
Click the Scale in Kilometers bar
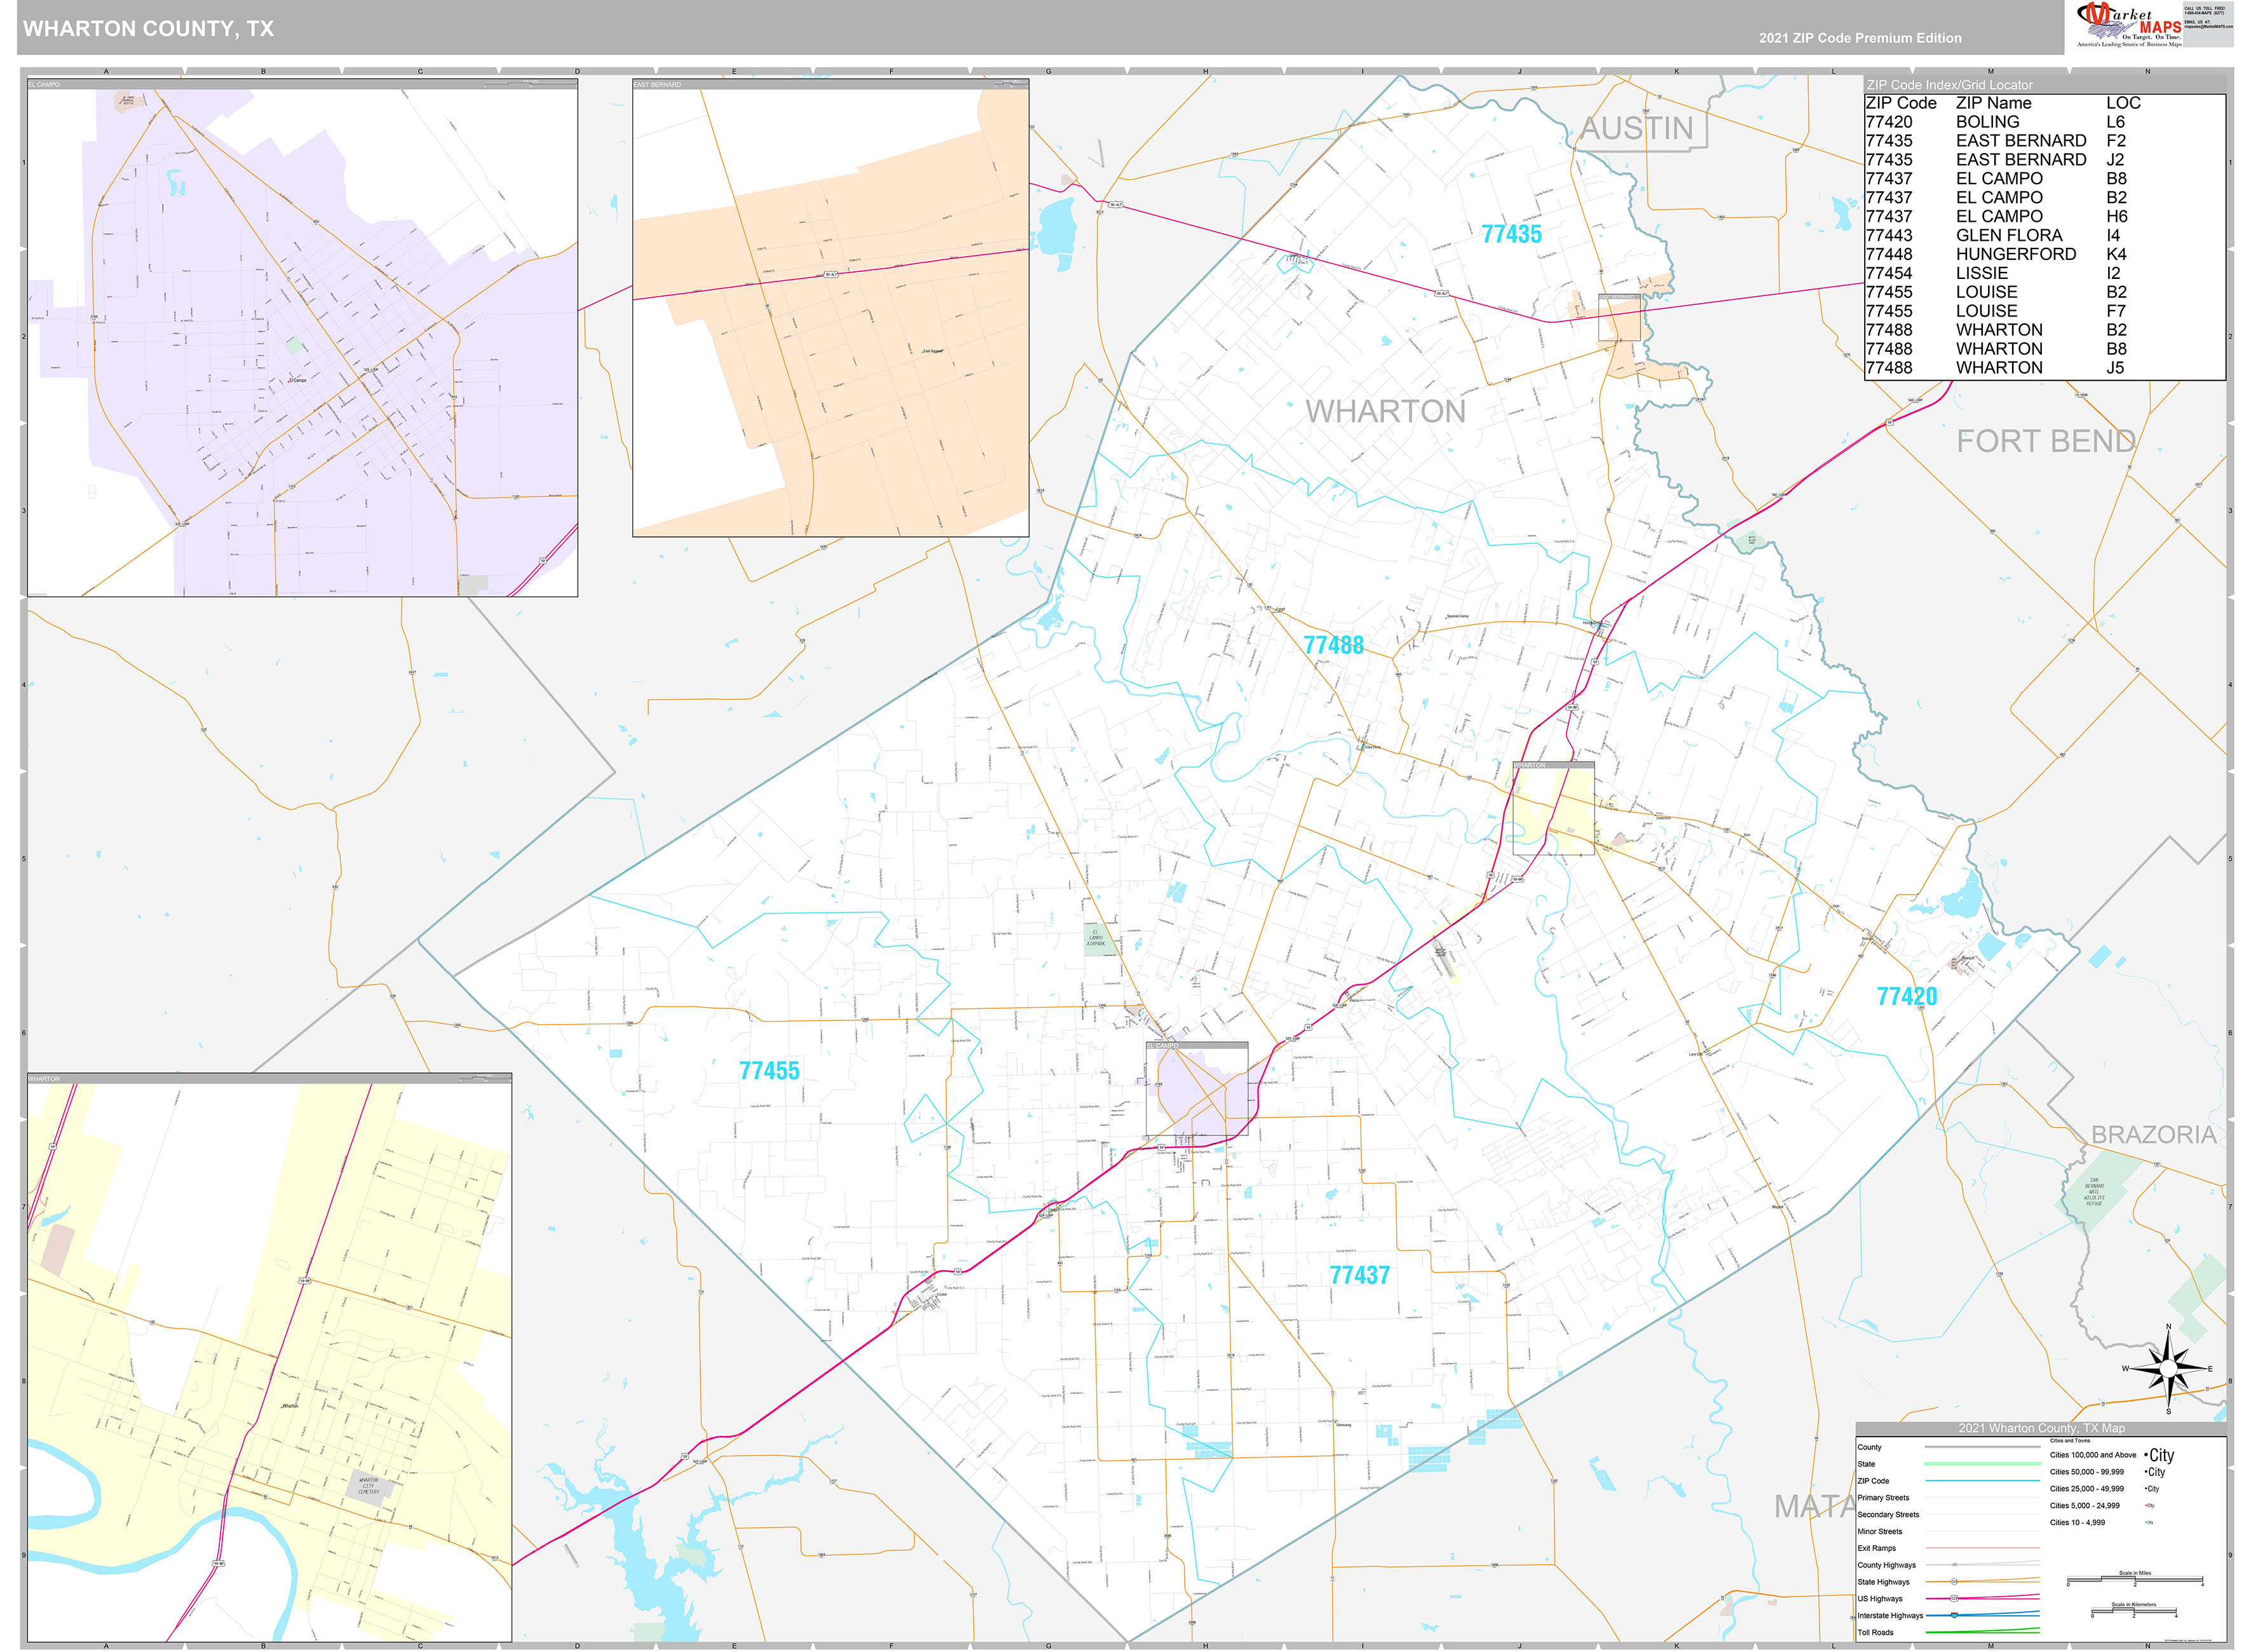[2133, 1612]
